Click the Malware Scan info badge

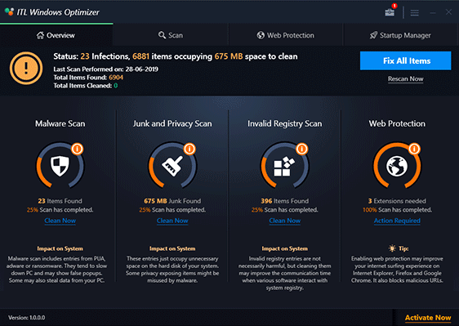coord(78,149)
